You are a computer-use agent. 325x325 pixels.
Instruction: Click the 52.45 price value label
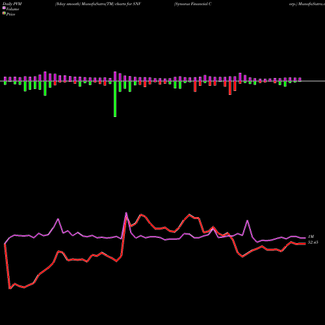click(313, 242)
